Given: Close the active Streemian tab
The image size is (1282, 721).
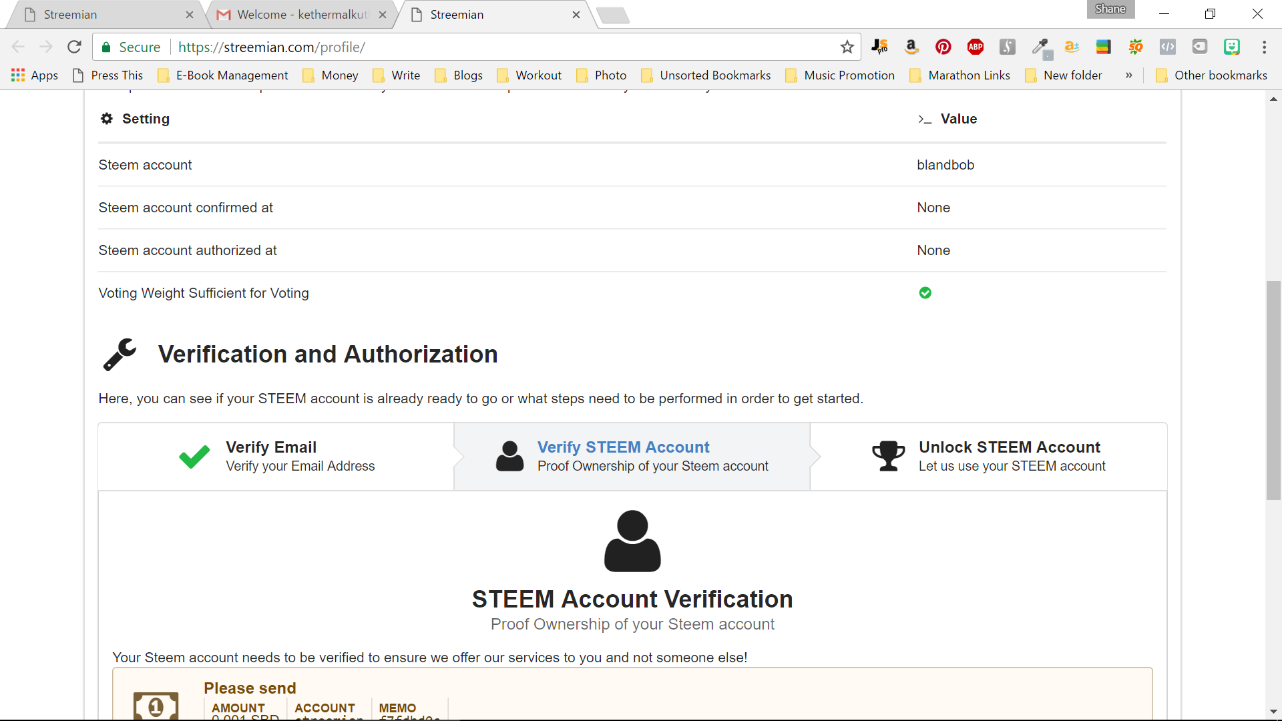Looking at the screenshot, I should [x=576, y=15].
